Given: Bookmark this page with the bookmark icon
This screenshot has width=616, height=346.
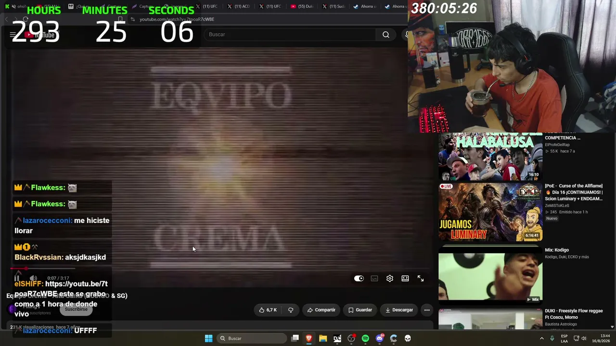Looking at the screenshot, I should [120, 19].
